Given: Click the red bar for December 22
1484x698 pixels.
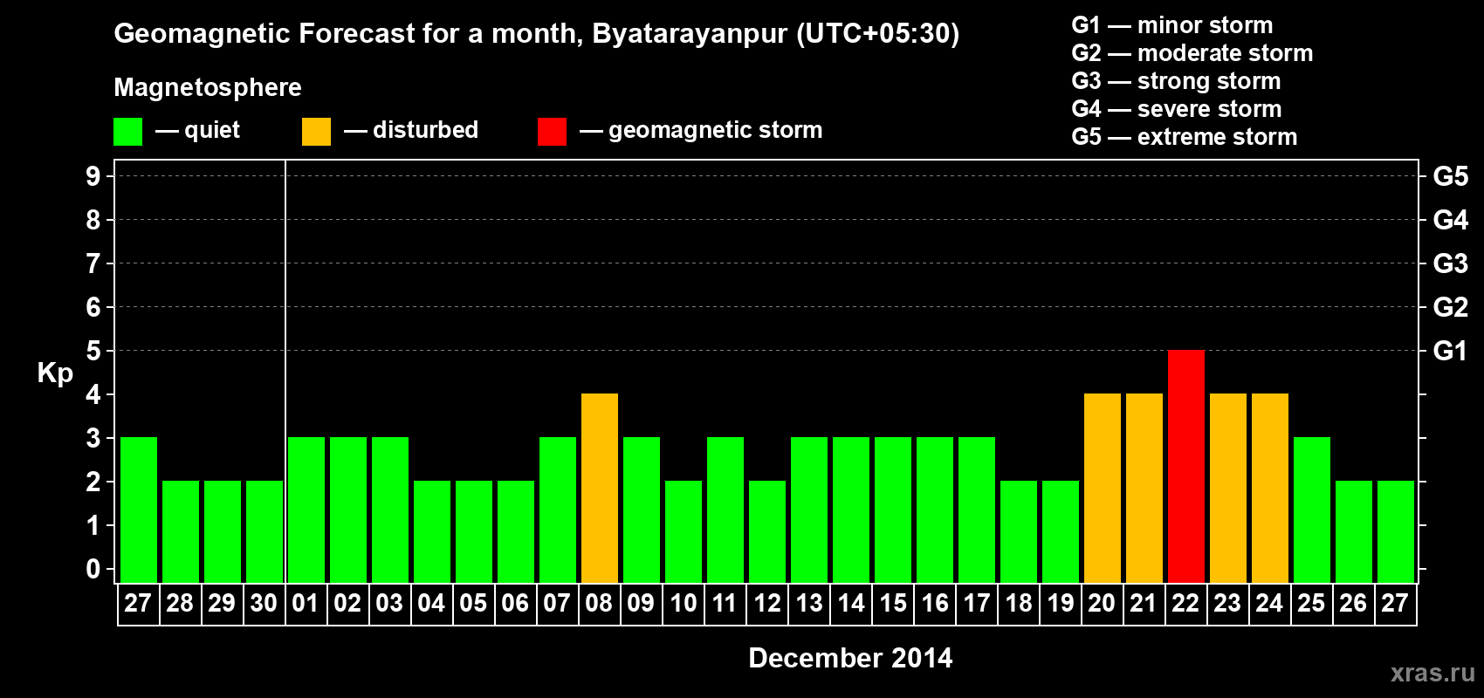Looking at the screenshot, I should 1186,466.
